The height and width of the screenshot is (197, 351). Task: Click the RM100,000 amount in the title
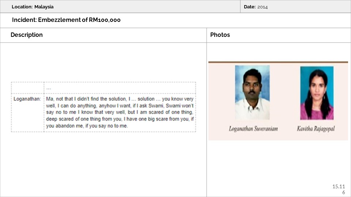pyautogui.click(x=105, y=20)
